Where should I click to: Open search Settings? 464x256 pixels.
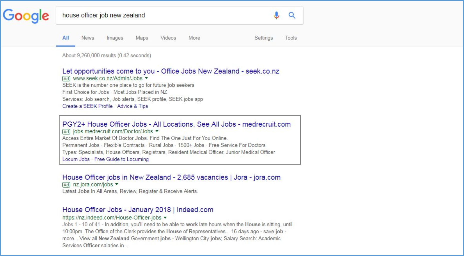(264, 38)
